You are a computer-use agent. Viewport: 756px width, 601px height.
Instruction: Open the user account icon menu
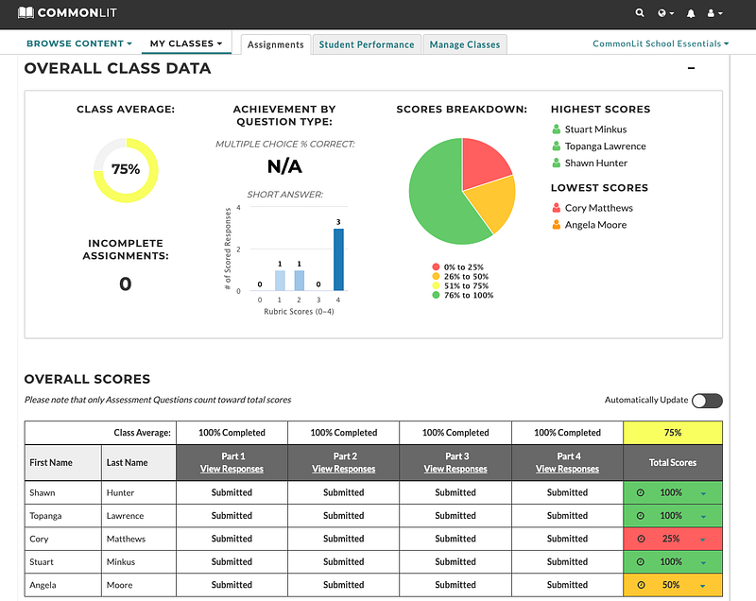tap(714, 13)
